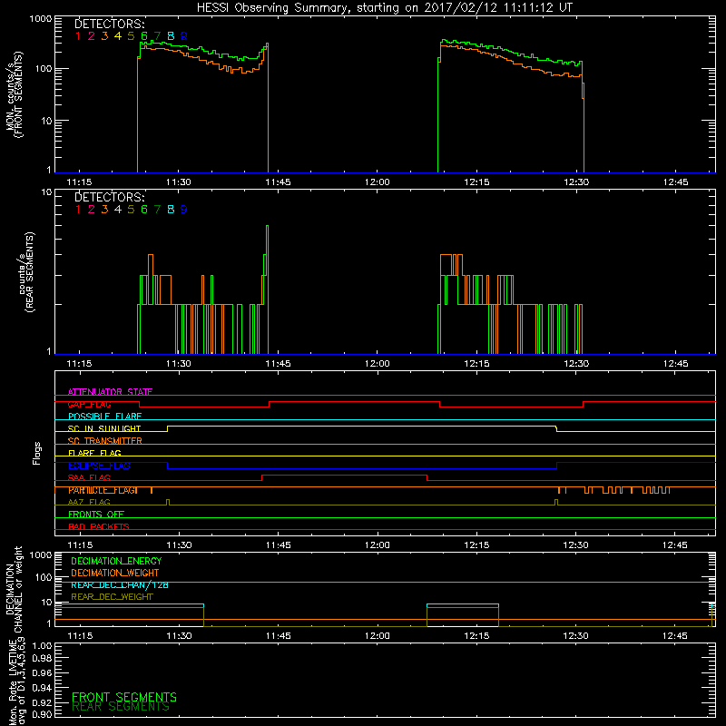Click the FRONT SEGMENTS livetime legend
726x726 pixels.
tap(124, 697)
